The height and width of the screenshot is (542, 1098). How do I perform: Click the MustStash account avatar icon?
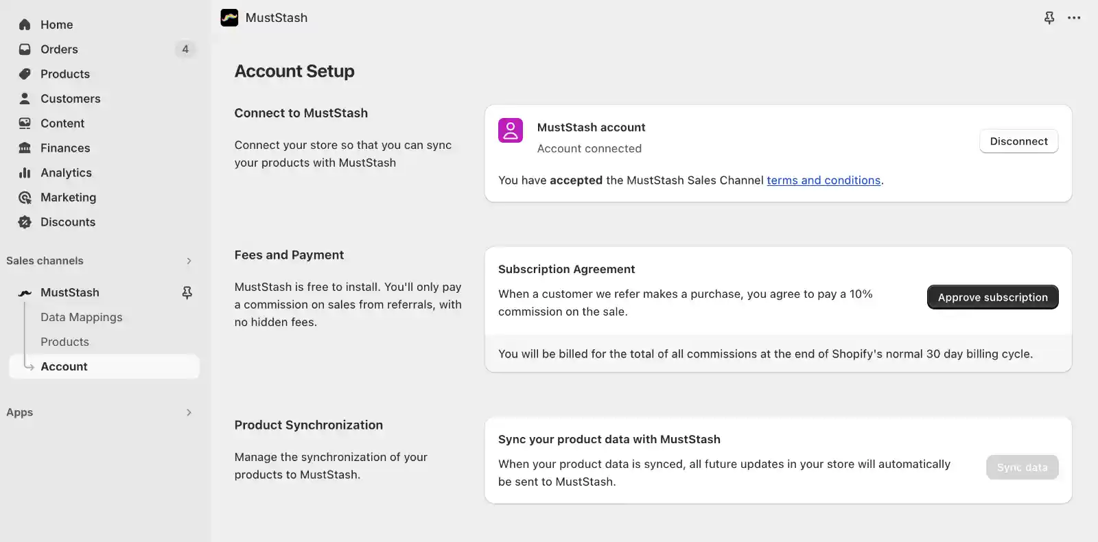(x=511, y=130)
